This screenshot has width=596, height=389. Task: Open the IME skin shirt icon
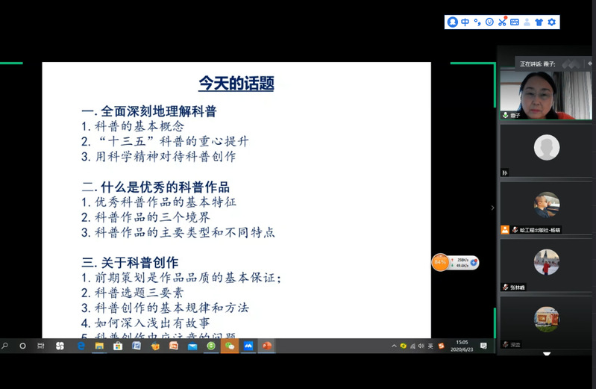539,22
